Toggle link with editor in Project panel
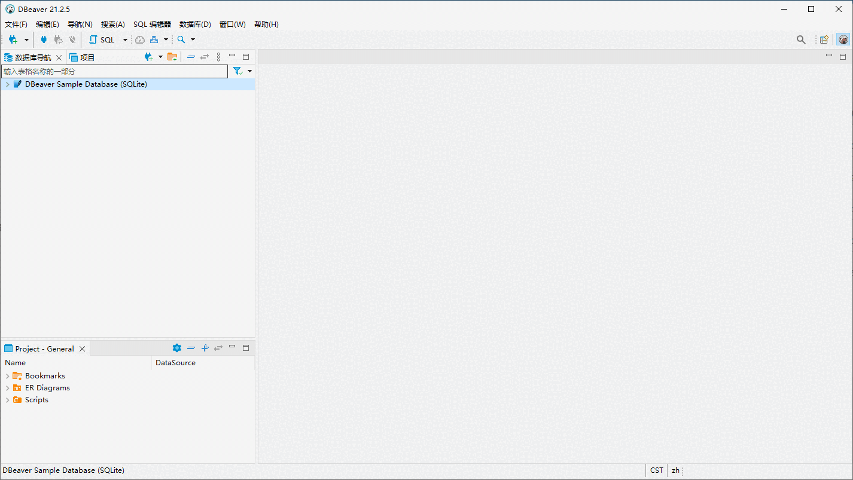 click(218, 348)
